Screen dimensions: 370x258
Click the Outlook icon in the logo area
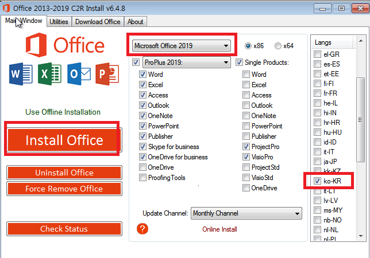tap(78, 73)
